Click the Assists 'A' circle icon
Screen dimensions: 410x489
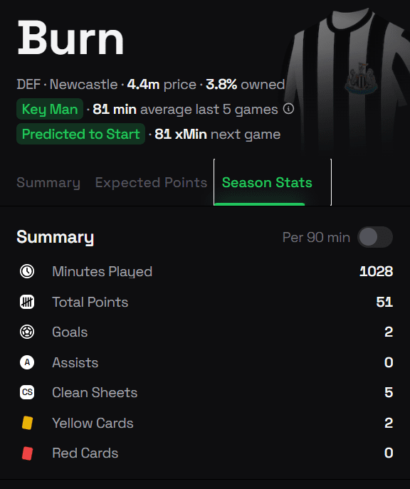[27, 362]
